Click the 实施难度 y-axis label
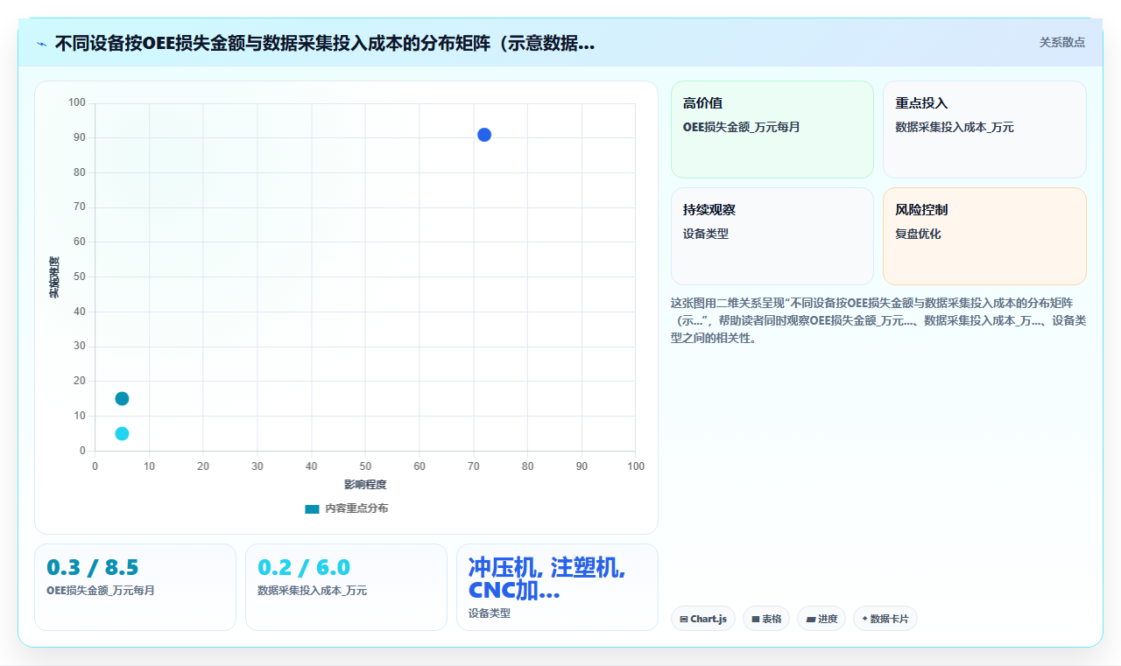 53,277
